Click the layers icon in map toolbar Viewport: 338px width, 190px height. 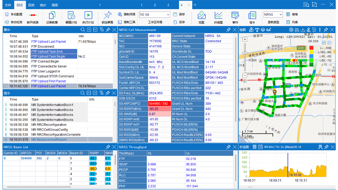(x=263, y=30)
